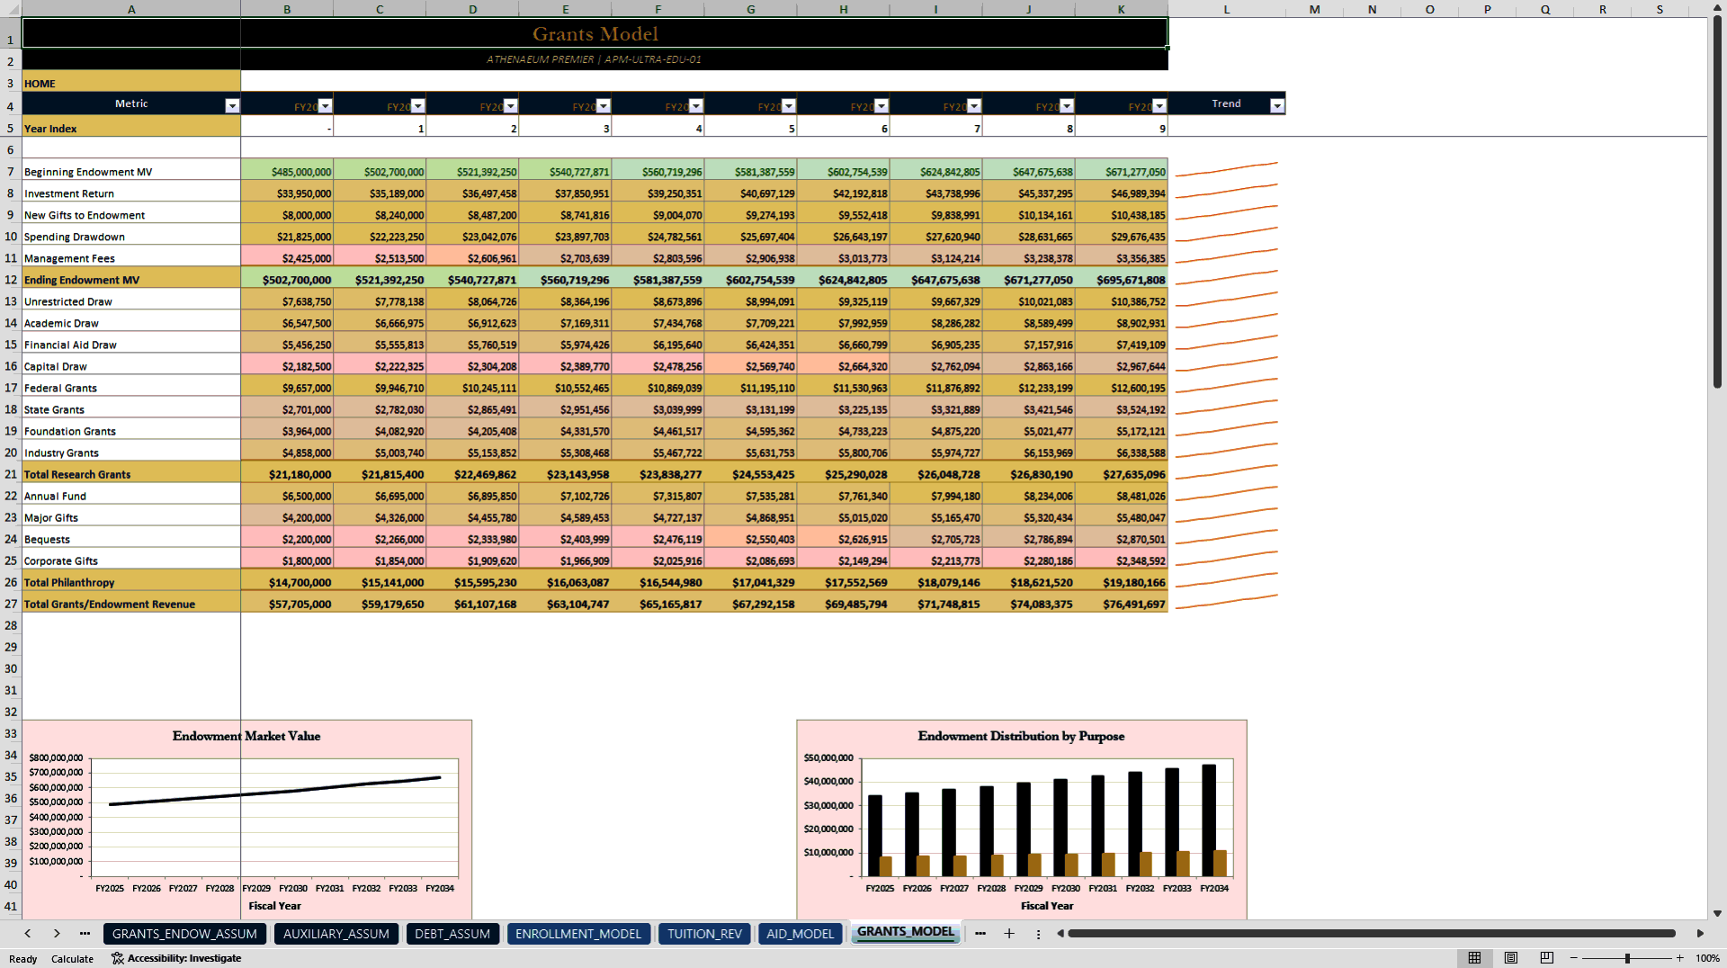This screenshot has width=1727, height=968.
Task: Open the filter dropdown in column I header
Action: (x=974, y=106)
